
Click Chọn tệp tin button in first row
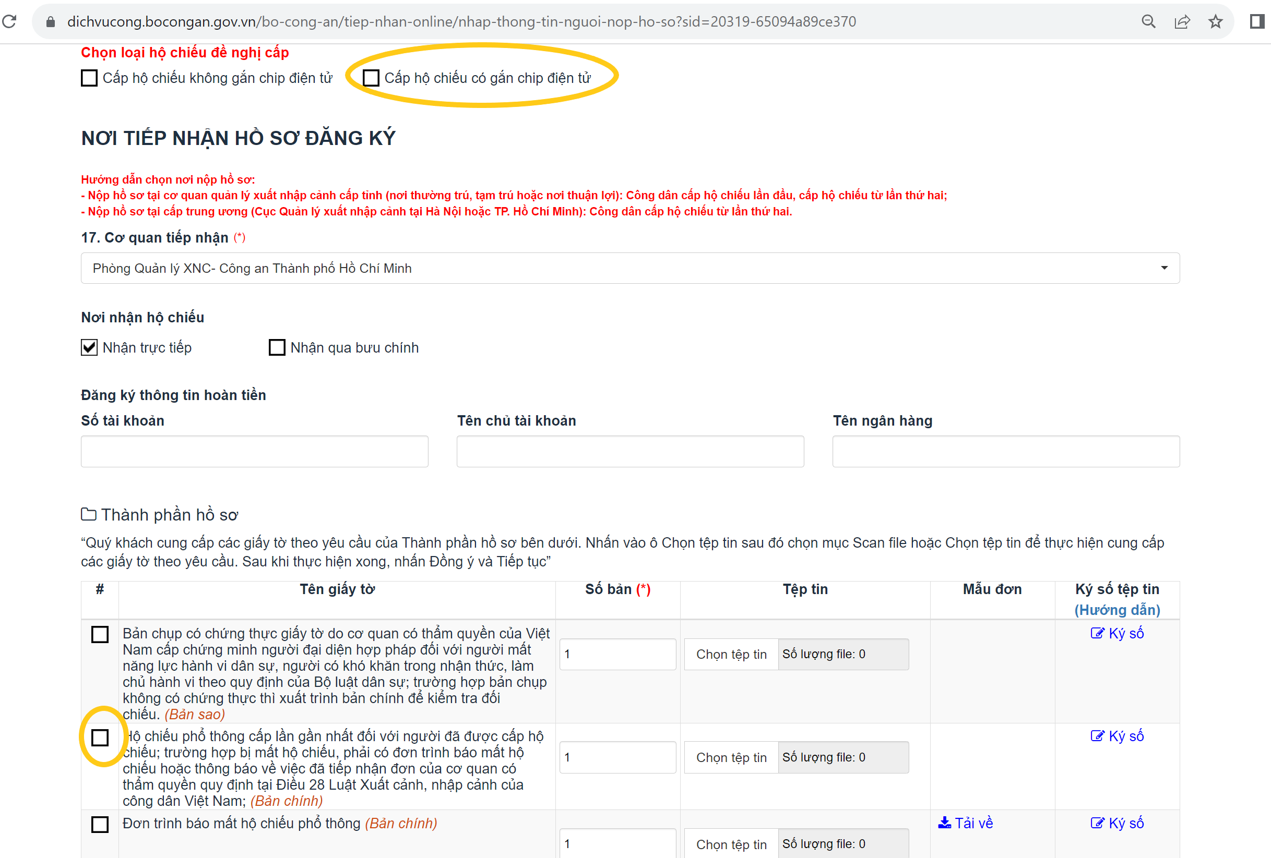[x=731, y=654]
